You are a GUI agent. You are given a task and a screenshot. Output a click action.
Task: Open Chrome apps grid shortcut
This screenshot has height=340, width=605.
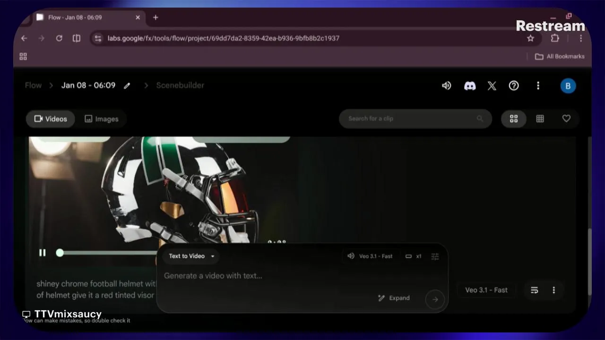tap(23, 57)
